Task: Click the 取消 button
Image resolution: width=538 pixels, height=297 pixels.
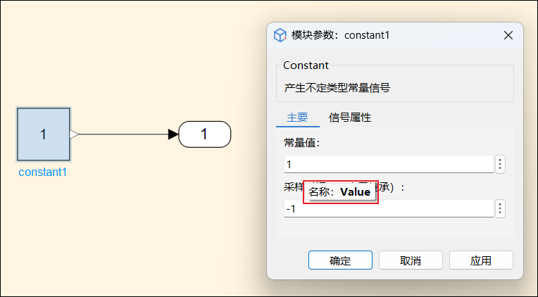Action: pos(411,260)
